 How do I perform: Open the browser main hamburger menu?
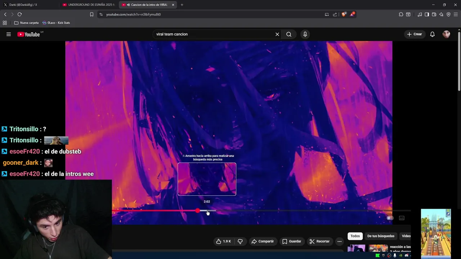coord(456,14)
